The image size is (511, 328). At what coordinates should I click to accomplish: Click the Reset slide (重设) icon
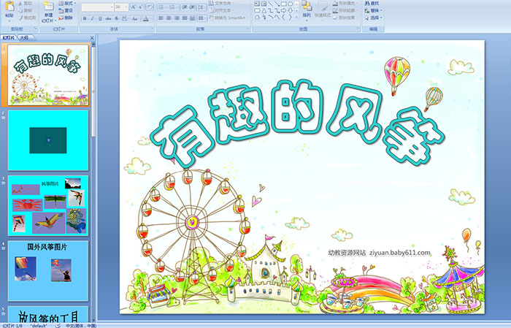coord(66,10)
